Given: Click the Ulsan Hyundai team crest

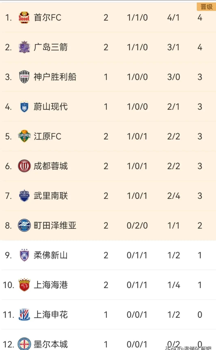Looking at the screenshot, I should click(x=24, y=107).
